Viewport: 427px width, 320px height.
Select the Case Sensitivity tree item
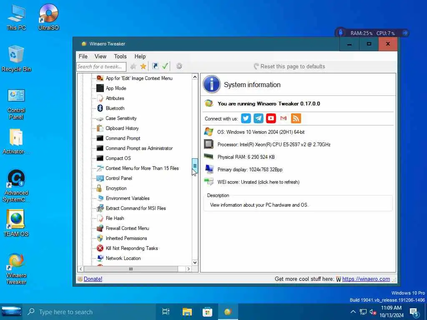coord(121,118)
